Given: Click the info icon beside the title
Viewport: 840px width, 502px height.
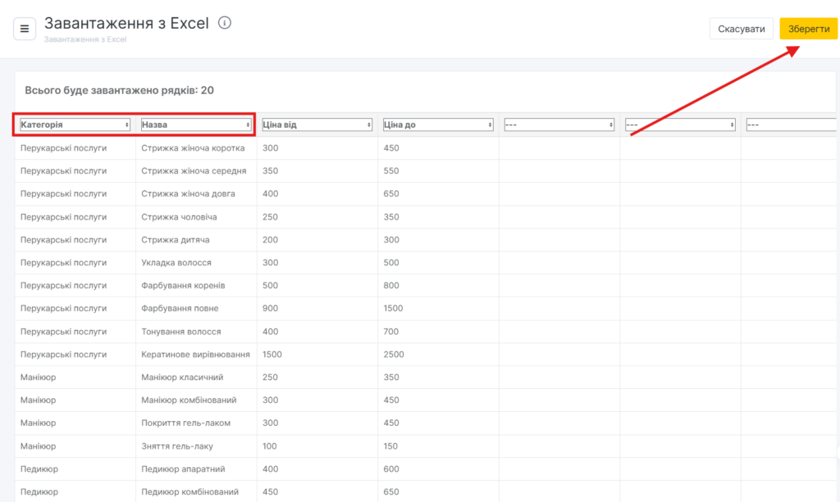Looking at the screenshot, I should pyautogui.click(x=225, y=23).
